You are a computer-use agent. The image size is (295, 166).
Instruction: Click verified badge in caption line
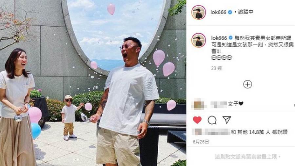(230, 38)
